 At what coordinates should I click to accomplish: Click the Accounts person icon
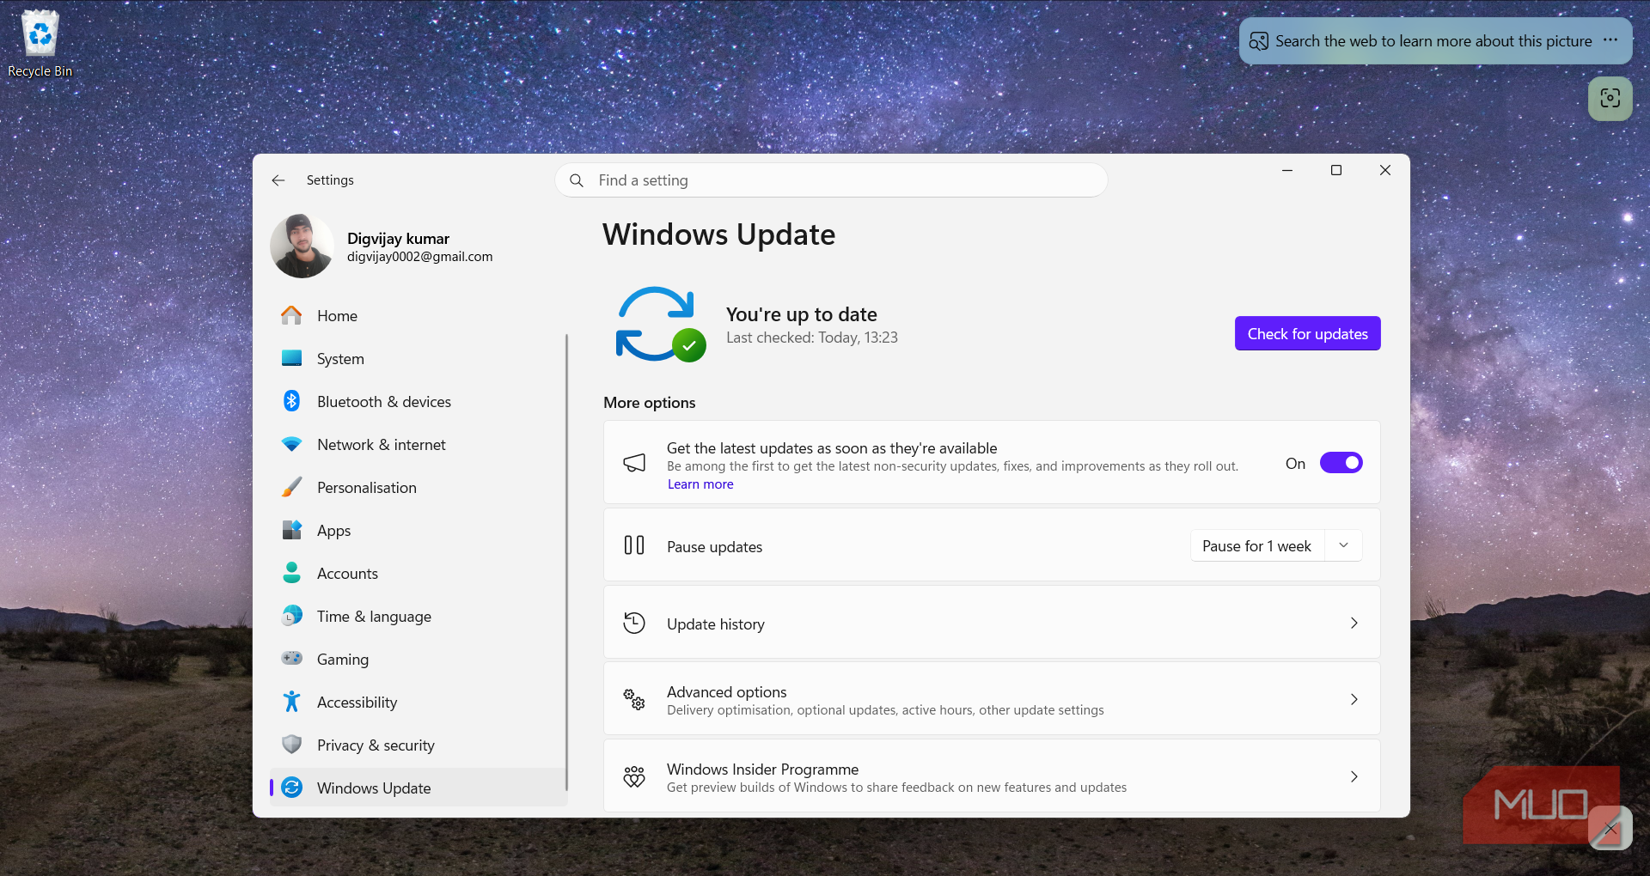292,573
